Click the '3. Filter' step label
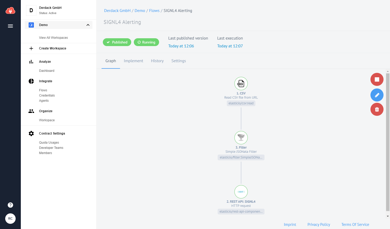 (x=241, y=148)
